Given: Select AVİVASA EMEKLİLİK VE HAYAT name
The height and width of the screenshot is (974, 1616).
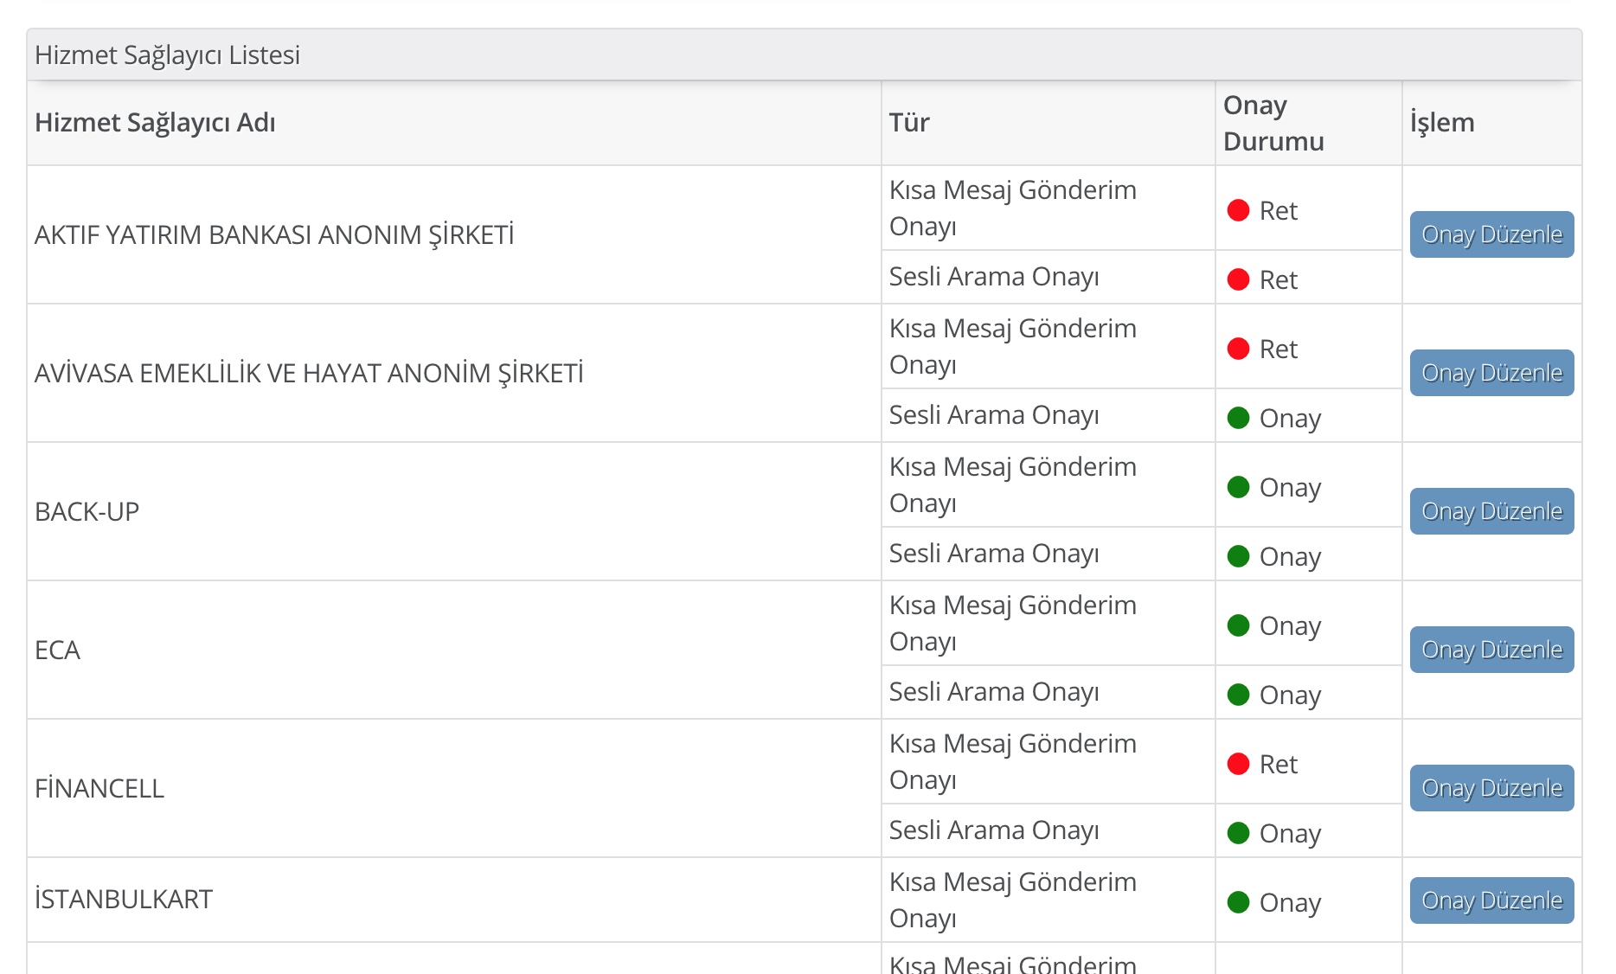Looking at the screenshot, I should point(309,373).
